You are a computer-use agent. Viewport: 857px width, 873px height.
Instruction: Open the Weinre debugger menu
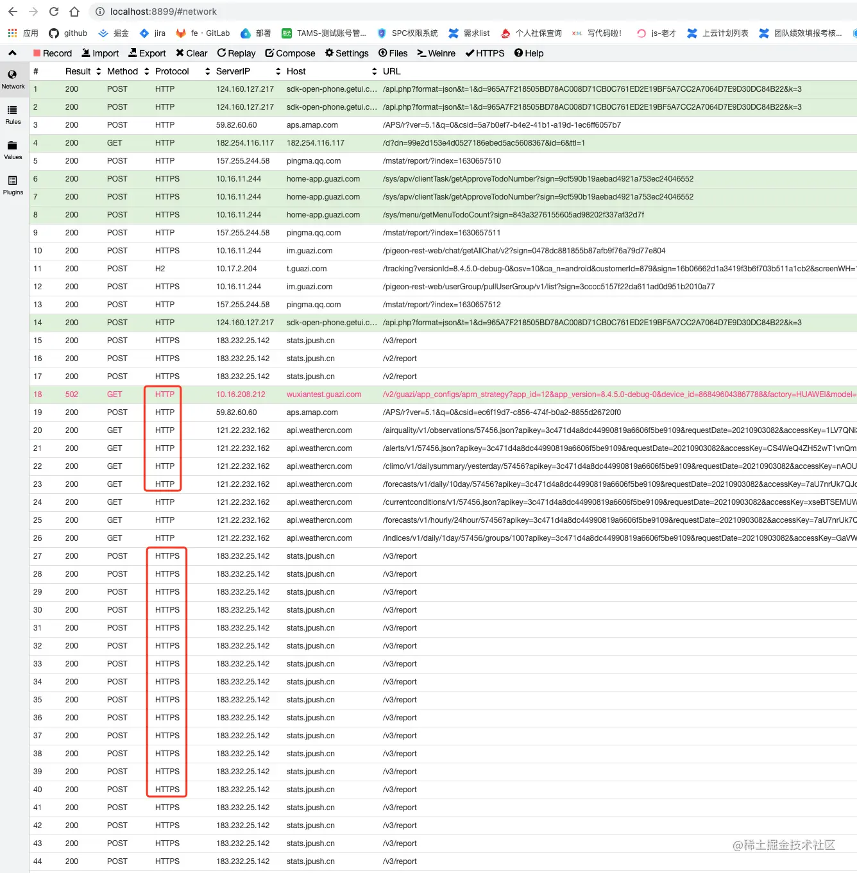click(436, 53)
